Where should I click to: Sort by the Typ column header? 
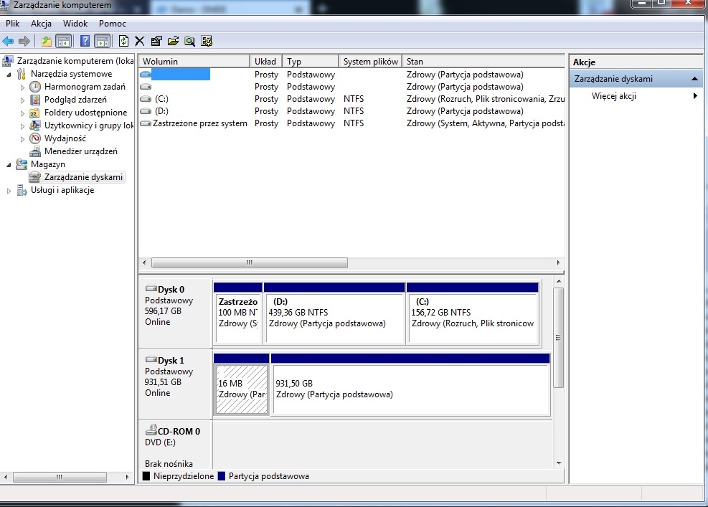(x=310, y=62)
